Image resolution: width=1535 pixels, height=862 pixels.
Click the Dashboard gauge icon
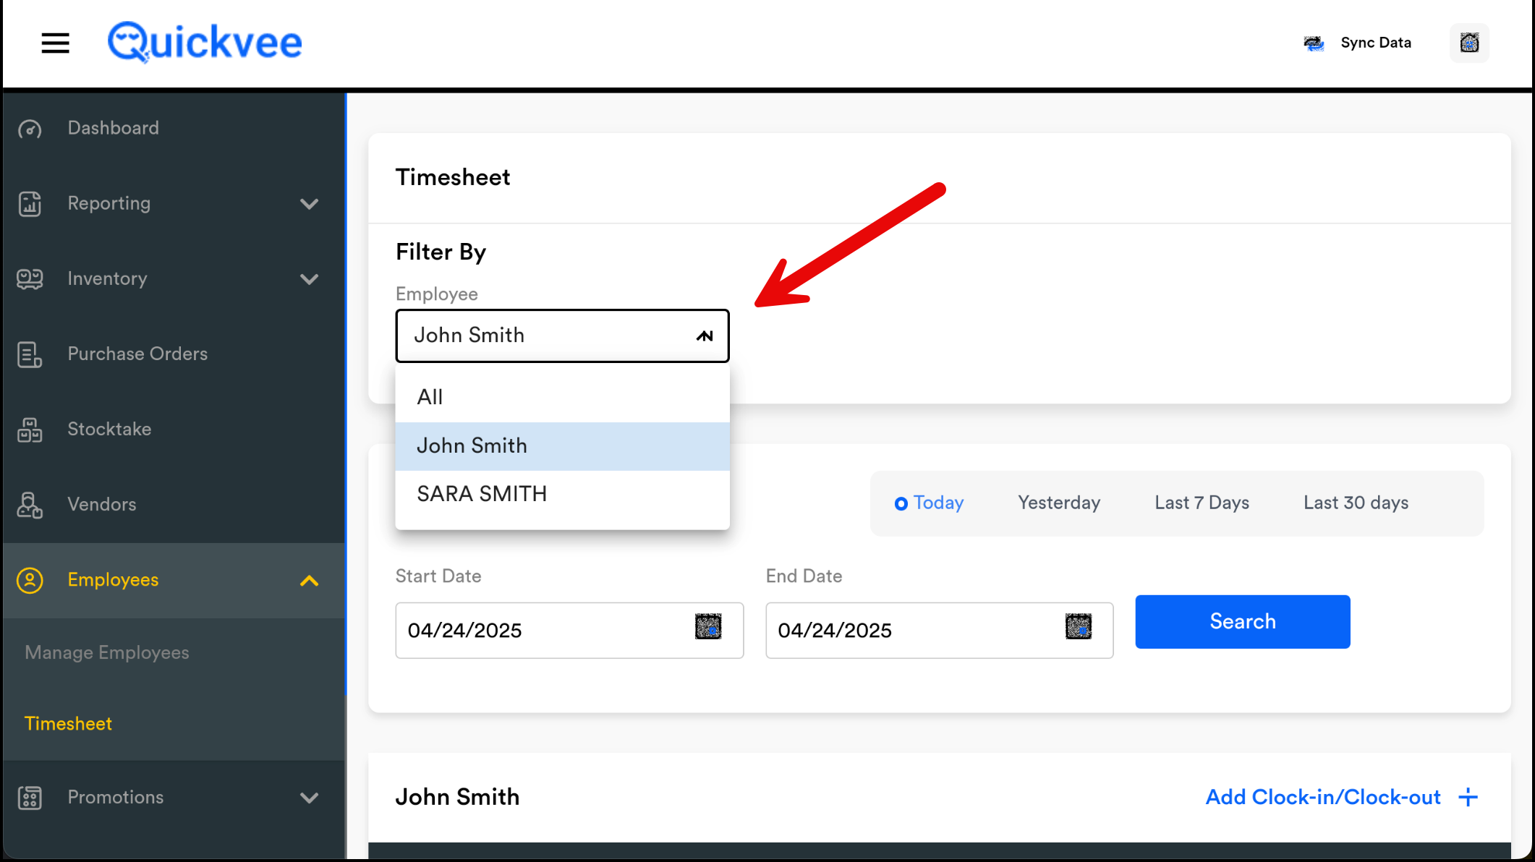click(x=30, y=129)
